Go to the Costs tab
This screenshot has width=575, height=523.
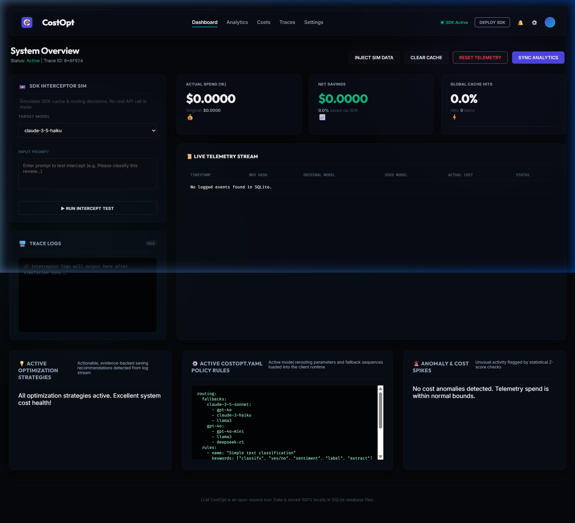(264, 22)
